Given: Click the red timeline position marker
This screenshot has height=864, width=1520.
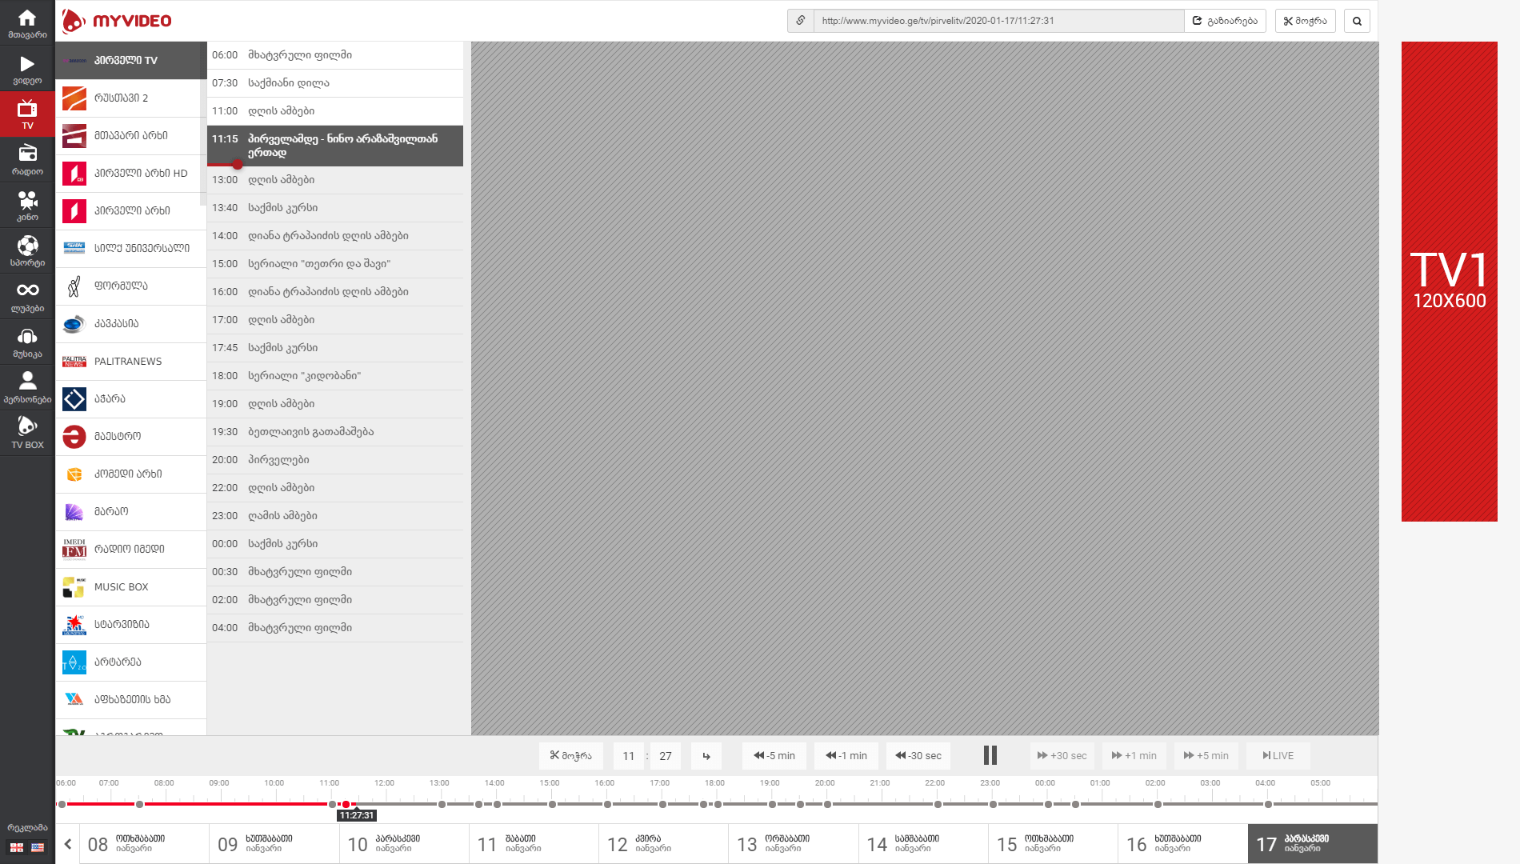Looking at the screenshot, I should pos(346,804).
